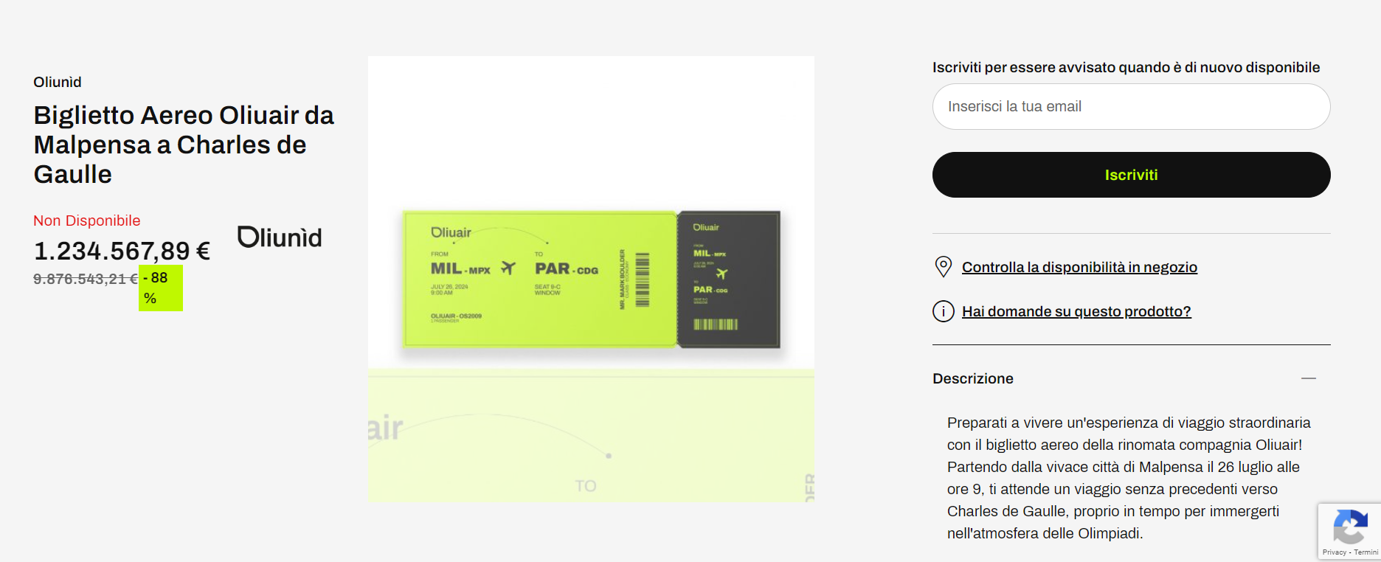The width and height of the screenshot is (1381, 562).
Task: Click the red 'Non Disponibile' label
Action: 86,221
